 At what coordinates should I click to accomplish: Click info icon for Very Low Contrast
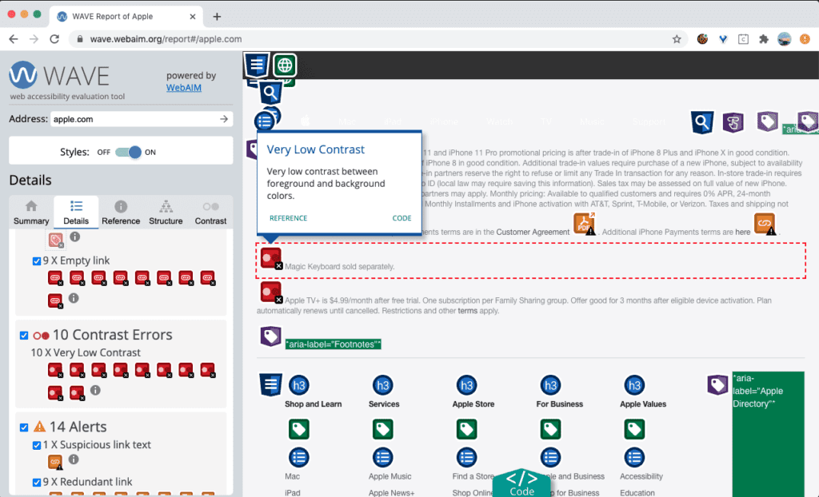[x=95, y=390]
